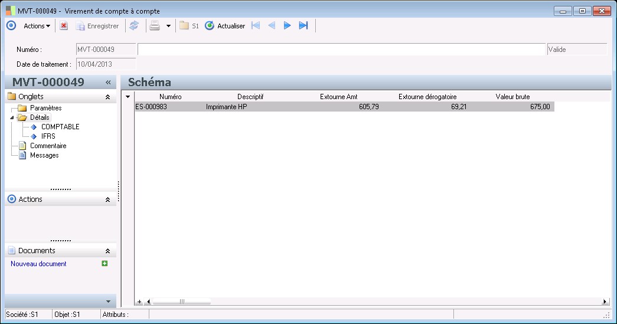Sort by the Descriptif column header

pyautogui.click(x=250, y=97)
